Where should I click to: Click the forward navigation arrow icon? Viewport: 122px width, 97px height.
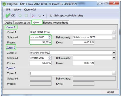point(26,16)
